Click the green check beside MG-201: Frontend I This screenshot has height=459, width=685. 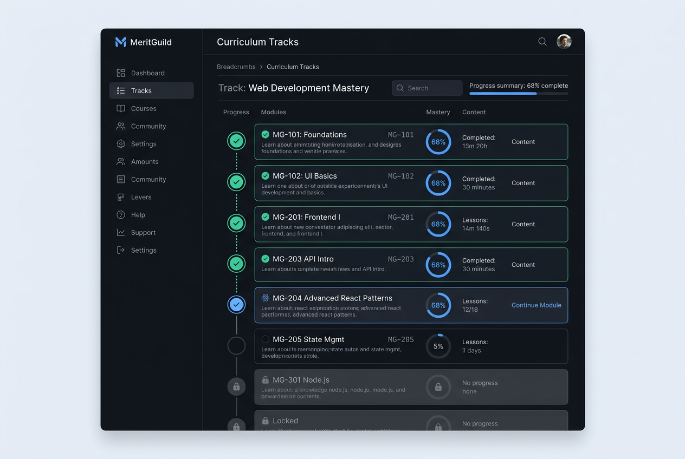[266, 217]
